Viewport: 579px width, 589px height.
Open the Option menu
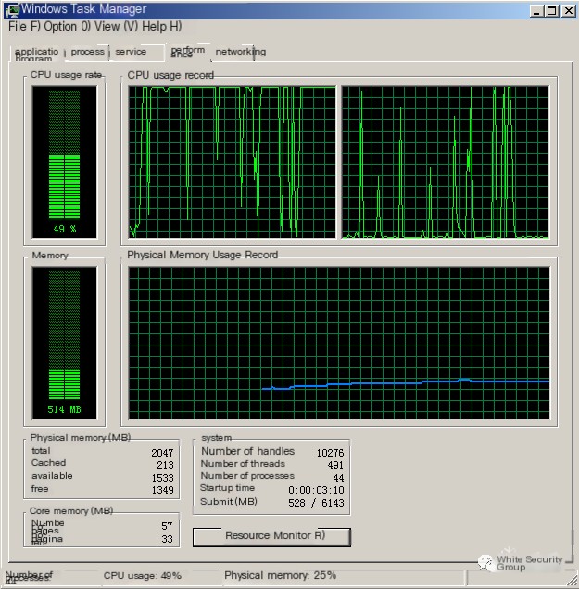pos(67,27)
